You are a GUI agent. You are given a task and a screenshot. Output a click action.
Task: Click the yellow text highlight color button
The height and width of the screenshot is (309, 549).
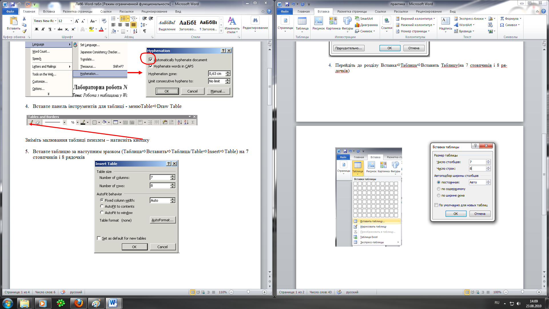click(x=91, y=29)
